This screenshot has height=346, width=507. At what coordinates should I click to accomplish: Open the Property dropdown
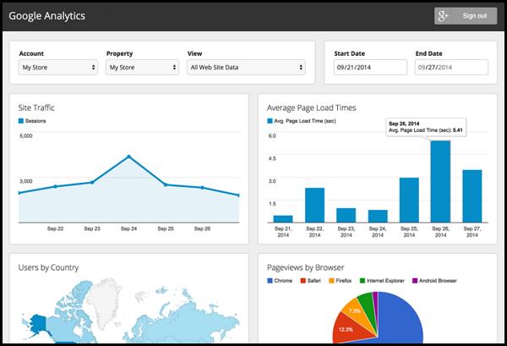(142, 68)
